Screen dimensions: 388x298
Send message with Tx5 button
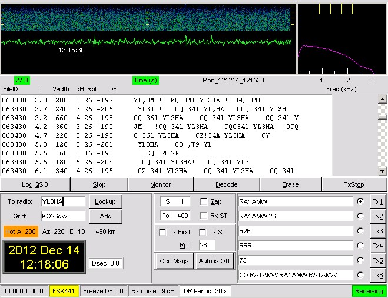click(377, 260)
